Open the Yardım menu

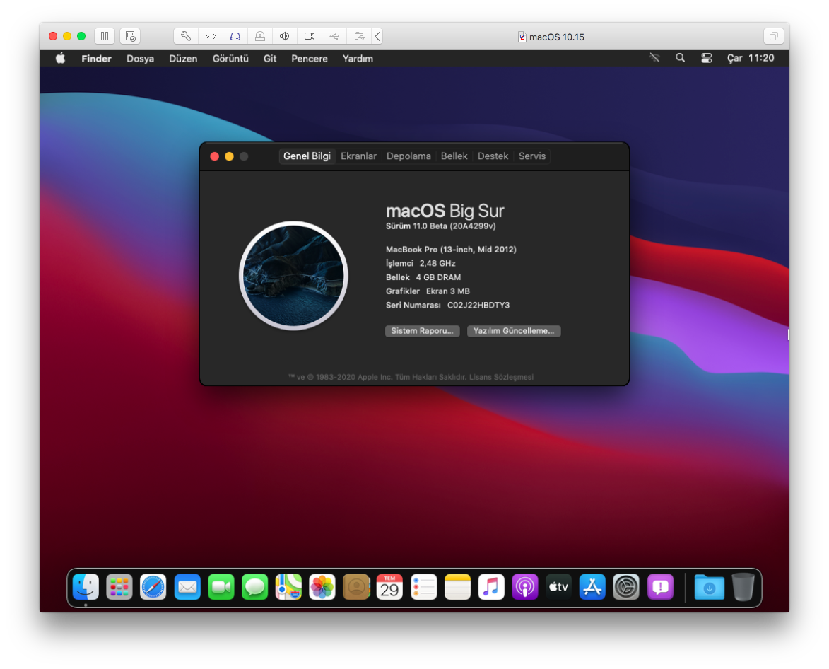pos(358,59)
